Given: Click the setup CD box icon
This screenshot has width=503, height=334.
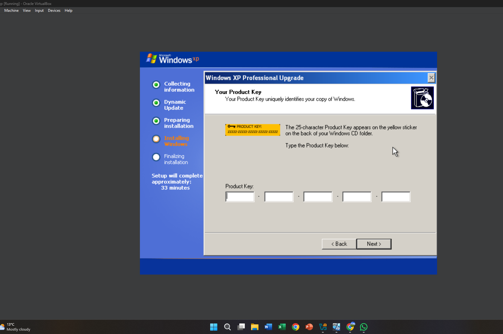Looking at the screenshot, I should pyautogui.click(x=422, y=98).
